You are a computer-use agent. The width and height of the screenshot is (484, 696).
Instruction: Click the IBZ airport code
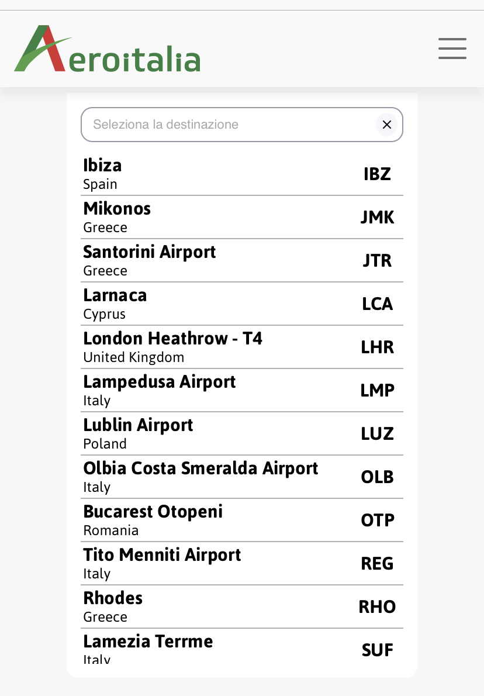[x=377, y=174]
